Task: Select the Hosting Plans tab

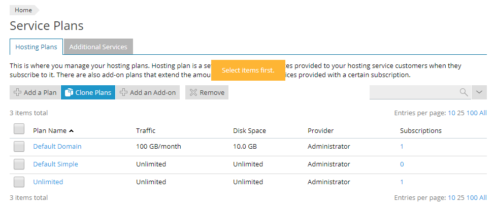Action: click(x=36, y=47)
